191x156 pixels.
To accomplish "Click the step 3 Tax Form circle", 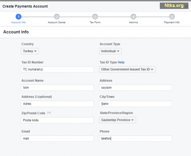I will [x=95, y=17].
